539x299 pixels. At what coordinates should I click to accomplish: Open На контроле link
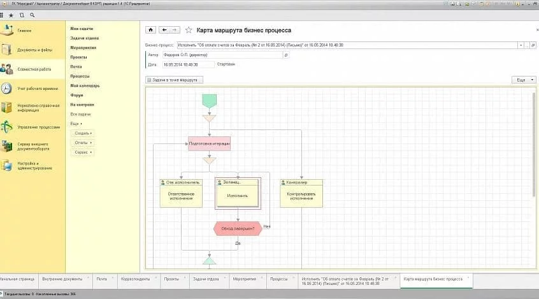[x=82, y=105]
